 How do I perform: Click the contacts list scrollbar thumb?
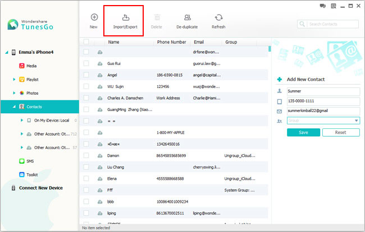point(270,49)
